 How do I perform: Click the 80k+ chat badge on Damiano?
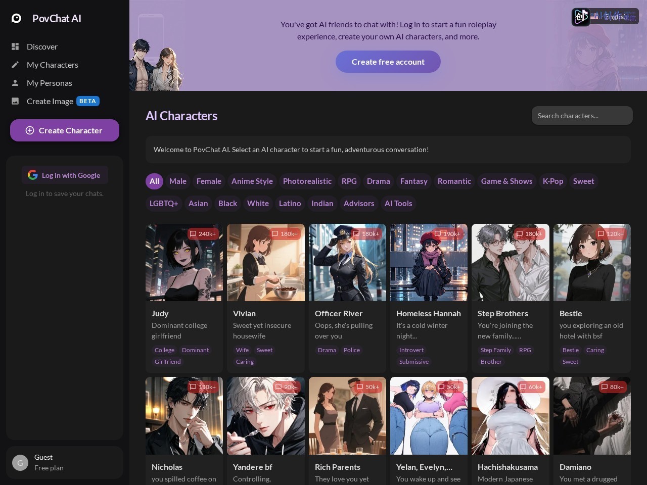click(x=613, y=387)
